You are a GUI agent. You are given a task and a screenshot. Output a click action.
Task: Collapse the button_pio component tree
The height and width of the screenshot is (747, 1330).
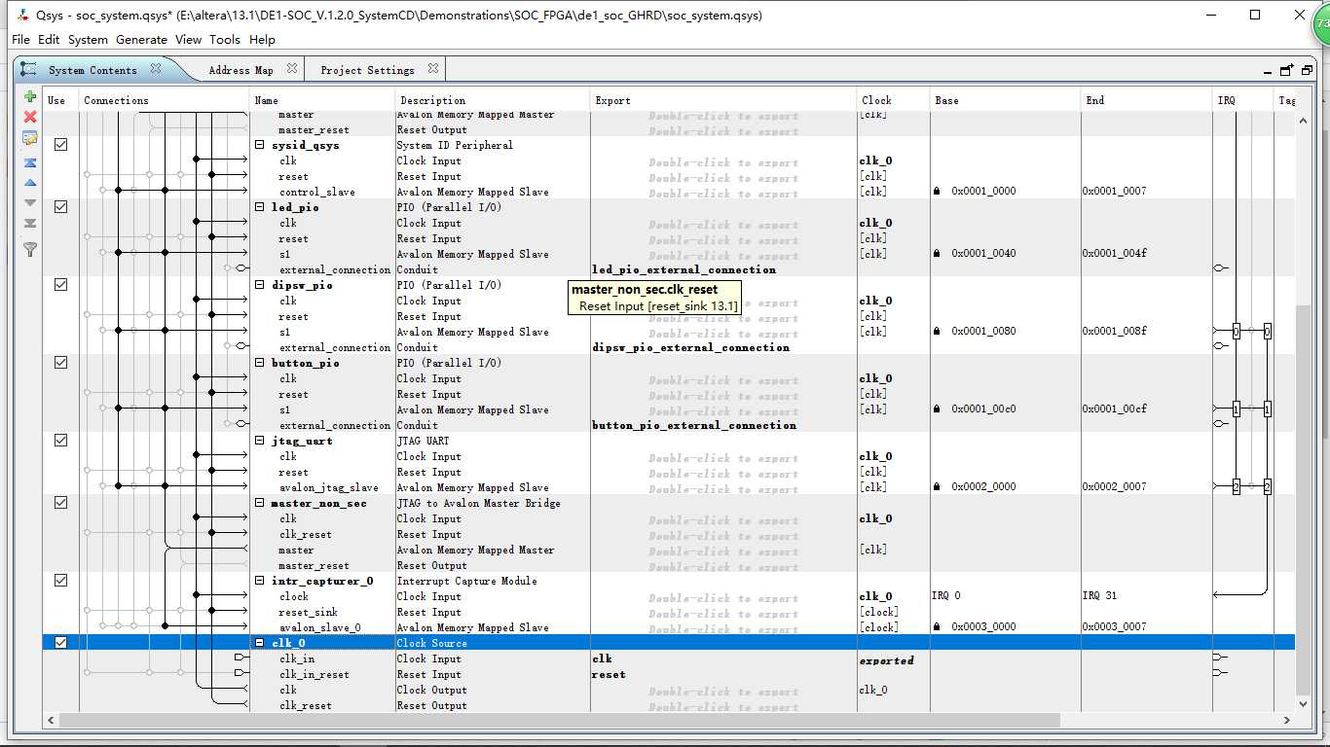(260, 363)
